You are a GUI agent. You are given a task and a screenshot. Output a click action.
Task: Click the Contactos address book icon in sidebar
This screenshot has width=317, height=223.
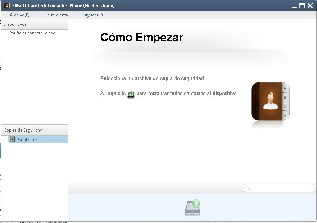pos(13,139)
